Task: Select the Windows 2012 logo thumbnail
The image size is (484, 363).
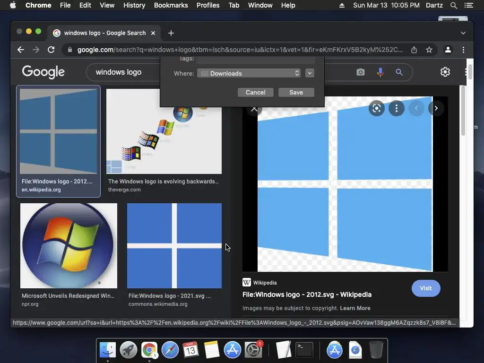Action: 58,131
